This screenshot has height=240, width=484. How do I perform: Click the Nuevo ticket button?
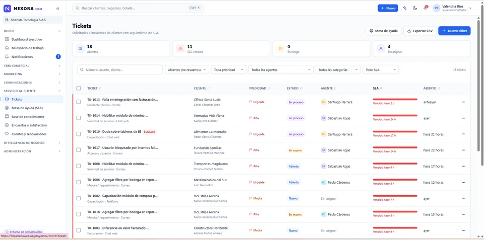(454, 31)
